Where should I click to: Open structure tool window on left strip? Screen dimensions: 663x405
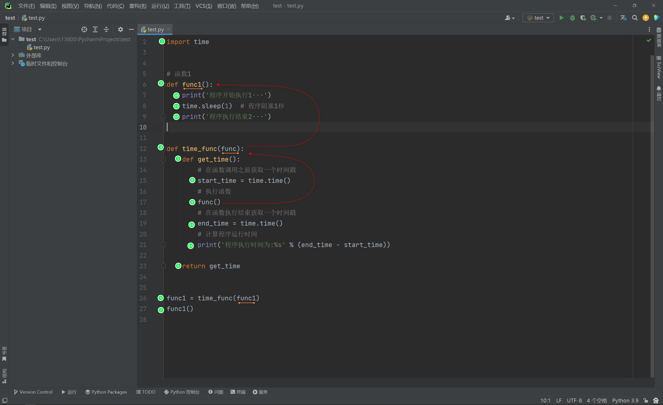4,376
